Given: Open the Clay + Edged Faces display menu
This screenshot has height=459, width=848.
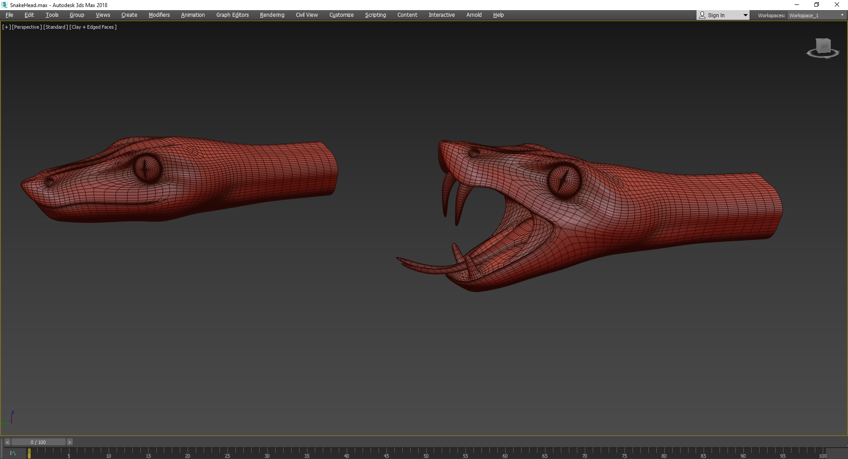Looking at the screenshot, I should pos(93,27).
